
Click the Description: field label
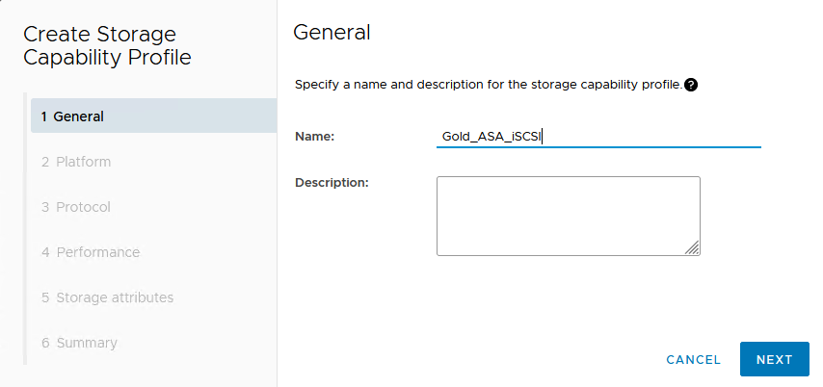pyautogui.click(x=332, y=182)
